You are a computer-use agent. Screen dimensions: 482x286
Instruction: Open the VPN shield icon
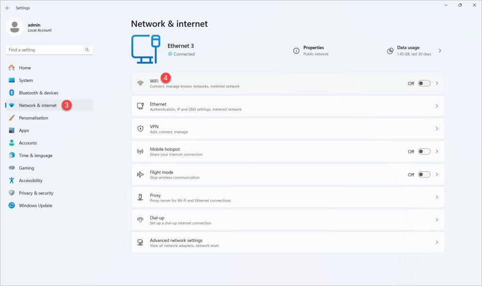coord(140,128)
